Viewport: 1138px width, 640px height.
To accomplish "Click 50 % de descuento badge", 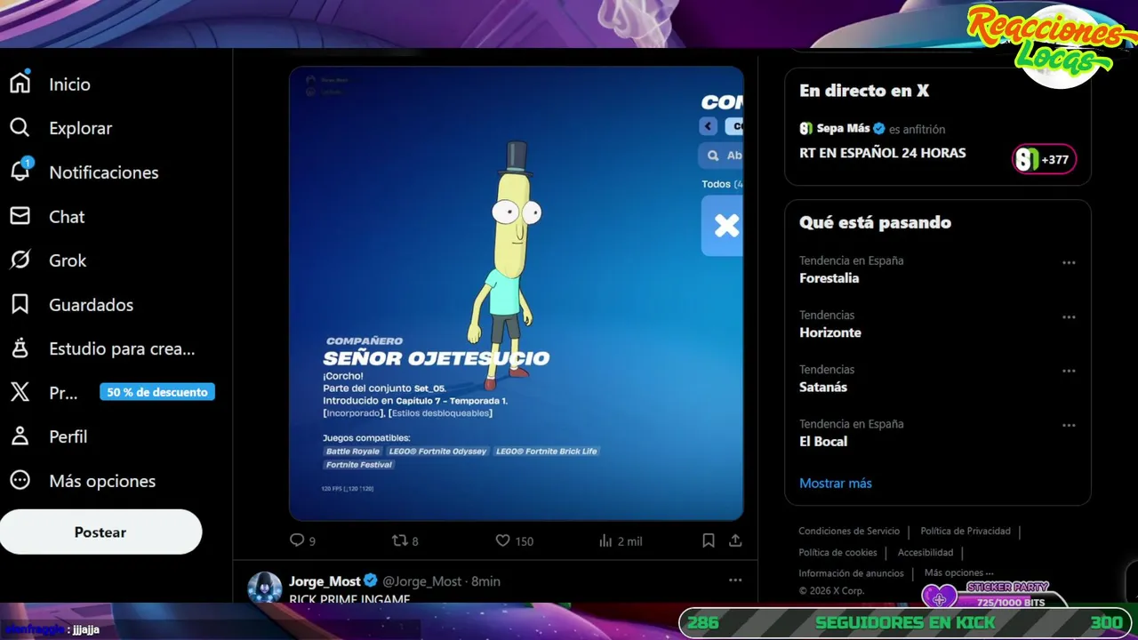I will point(157,392).
